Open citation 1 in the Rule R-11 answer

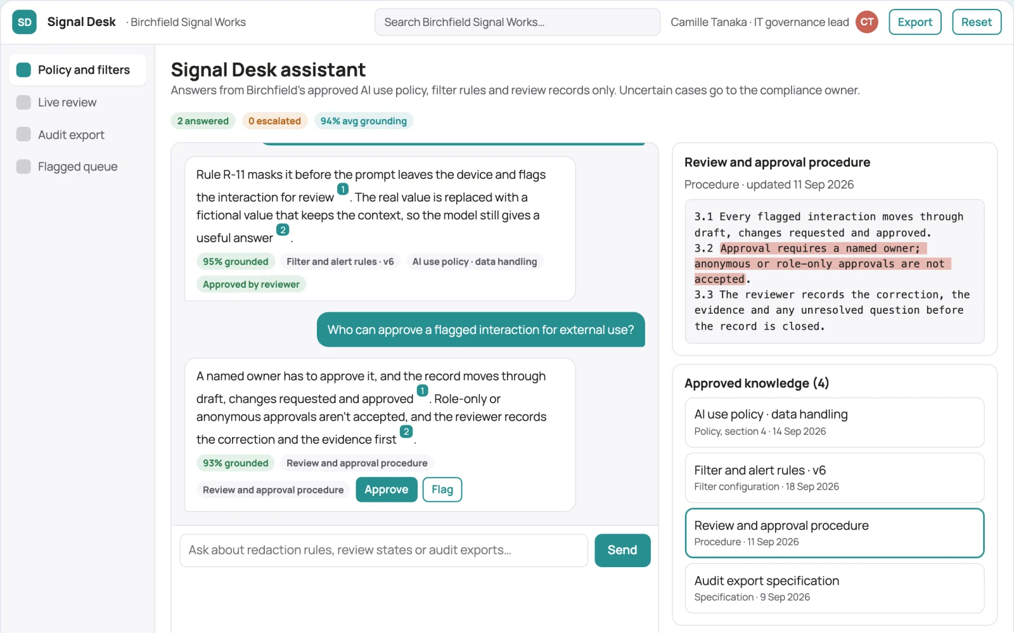click(343, 189)
